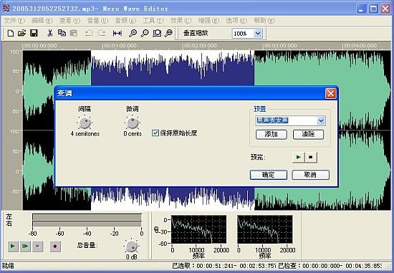394x273 pixels.
Task: Open the 效果 menu
Action: [181, 20]
